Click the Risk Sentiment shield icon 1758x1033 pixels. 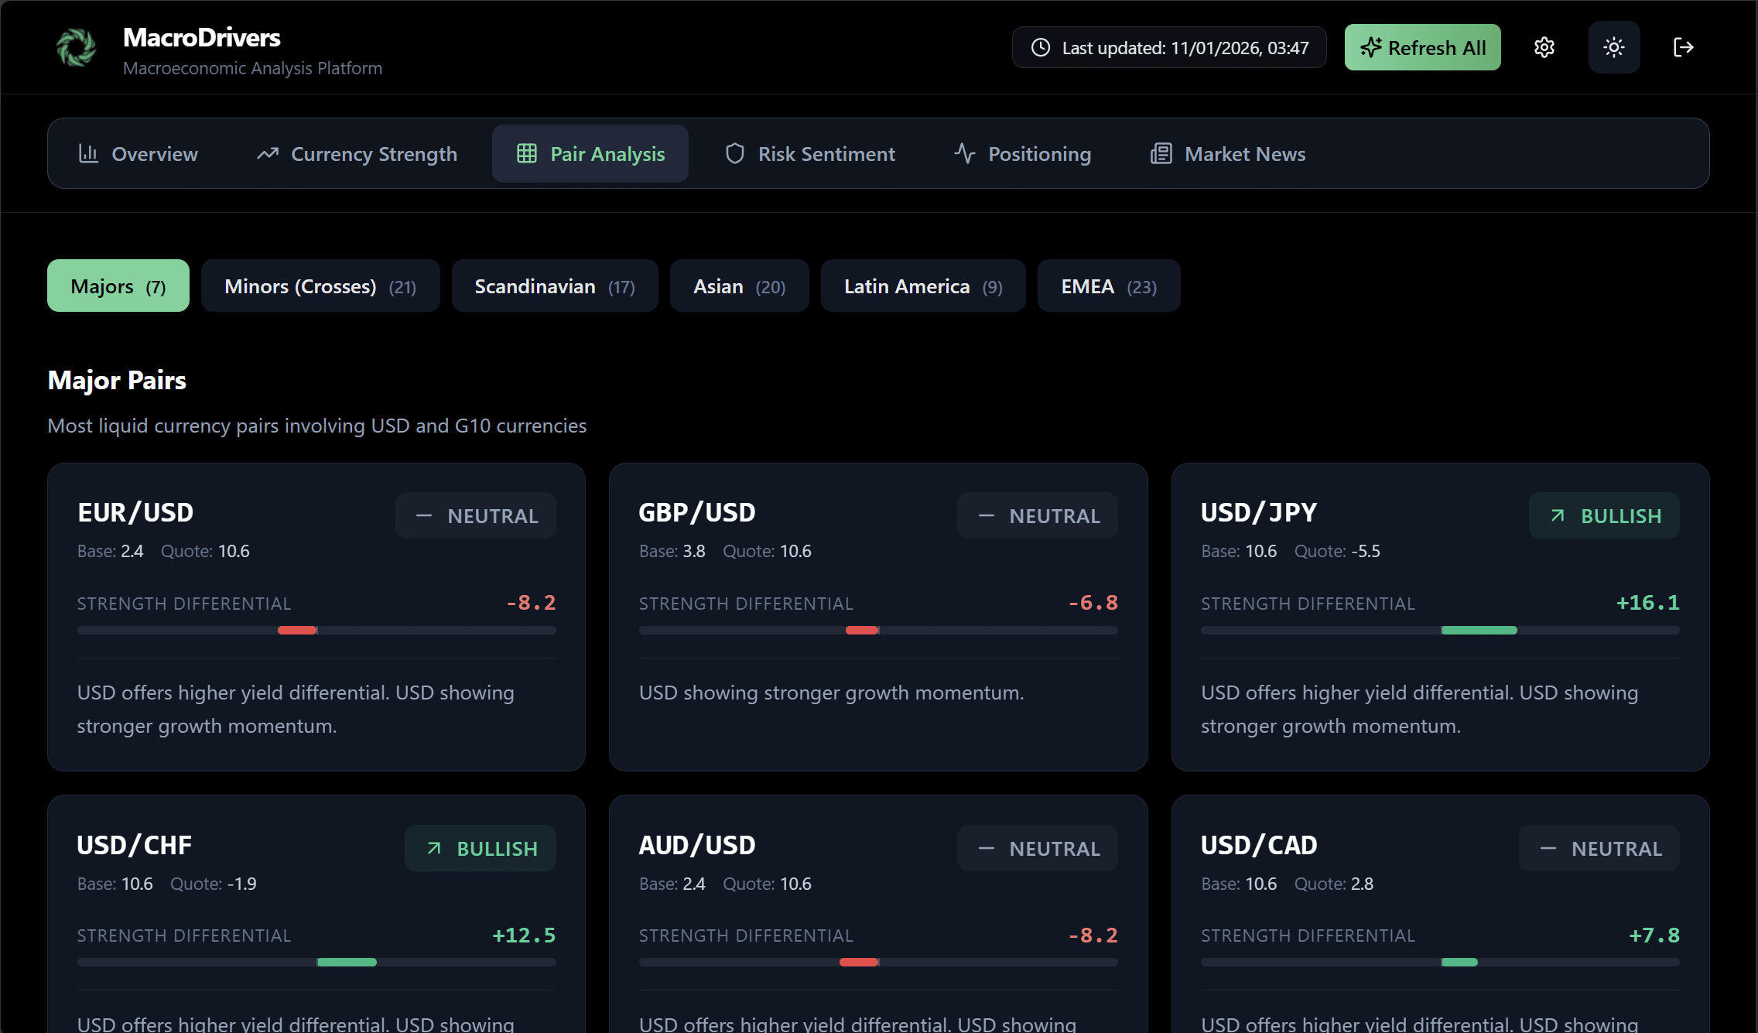click(x=734, y=154)
